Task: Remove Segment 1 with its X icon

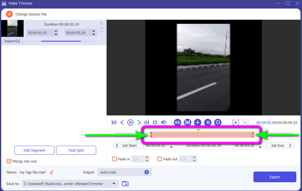Action: tap(101, 23)
